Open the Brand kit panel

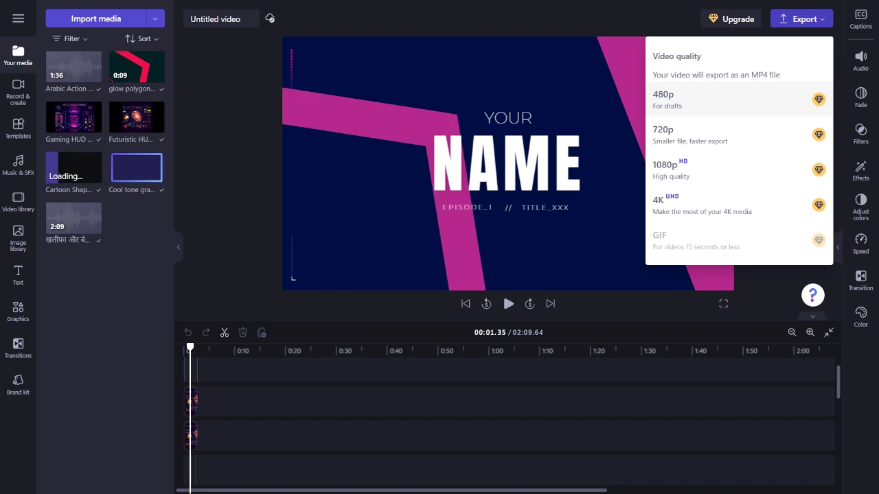[x=18, y=385]
